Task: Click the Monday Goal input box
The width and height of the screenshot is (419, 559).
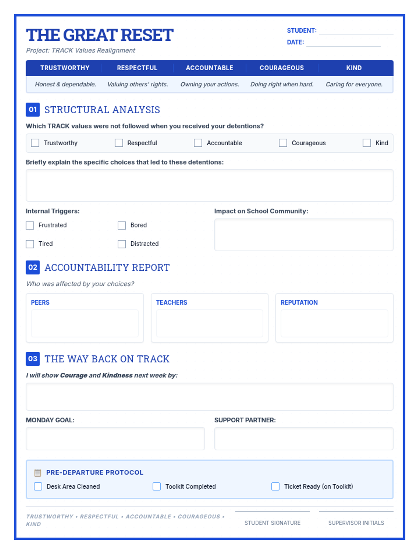Action: tap(115, 438)
